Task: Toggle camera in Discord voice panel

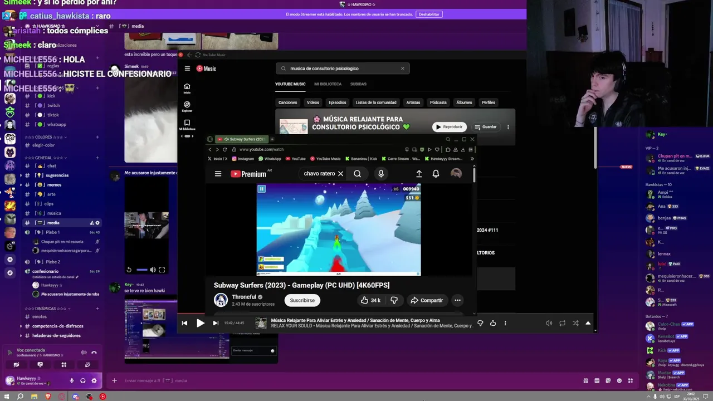Action: pyautogui.click(x=16, y=365)
